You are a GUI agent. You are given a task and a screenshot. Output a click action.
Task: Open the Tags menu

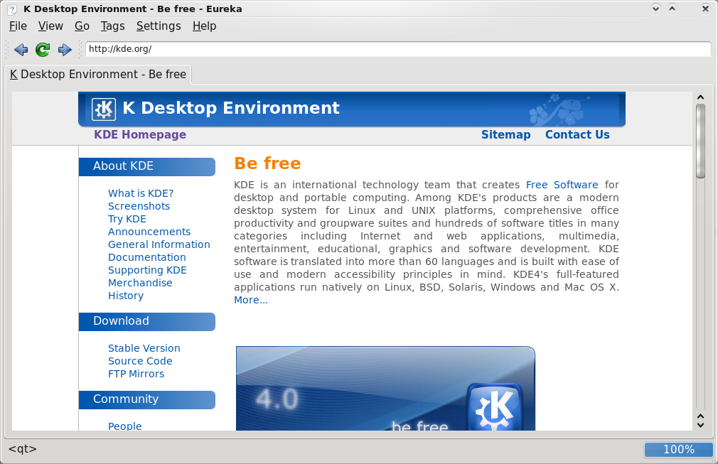pos(112,26)
